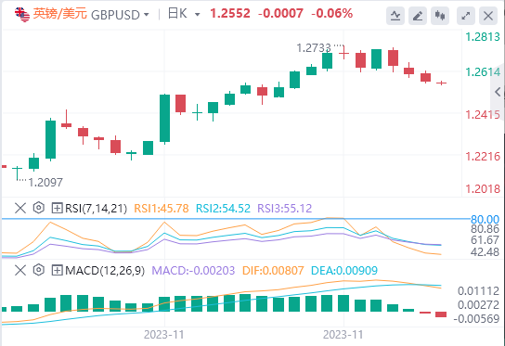Expand the side panel chevron on right edge
Viewport: 505px width, 346px height.
[498, 92]
